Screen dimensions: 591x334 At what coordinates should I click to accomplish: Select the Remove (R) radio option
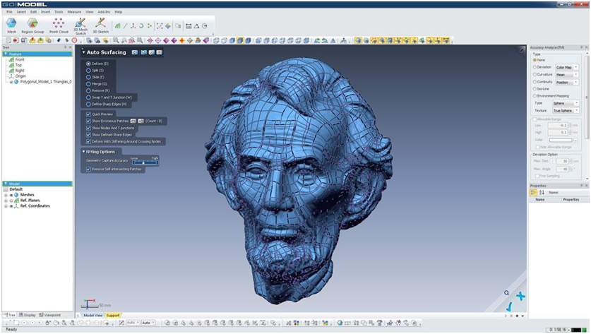(88, 90)
